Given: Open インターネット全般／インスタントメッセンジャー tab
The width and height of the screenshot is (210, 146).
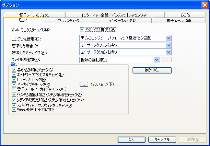Looking at the screenshot, I should (x=115, y=15).
